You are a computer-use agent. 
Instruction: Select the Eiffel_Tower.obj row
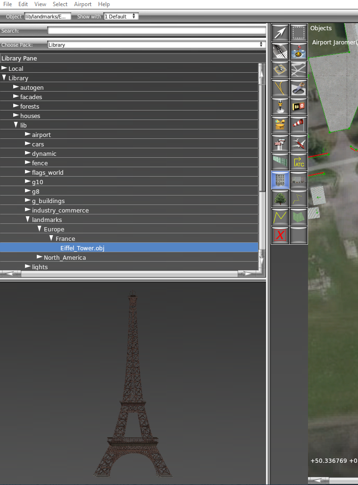(x=129, y=248)
